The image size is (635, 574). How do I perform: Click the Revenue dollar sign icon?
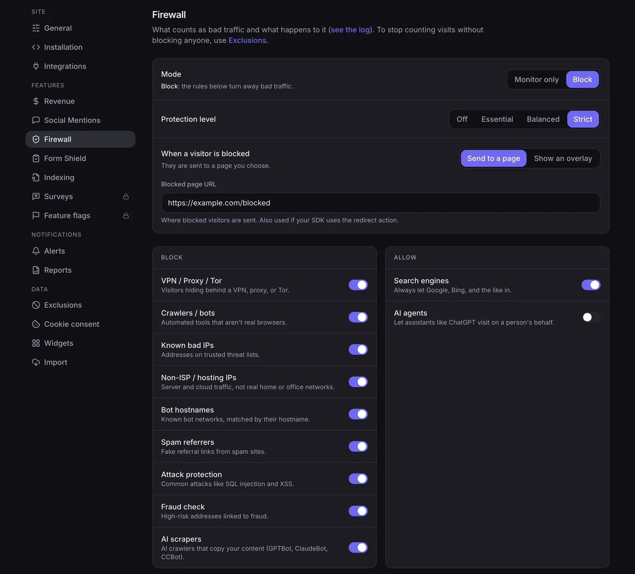tap(36, 101)
